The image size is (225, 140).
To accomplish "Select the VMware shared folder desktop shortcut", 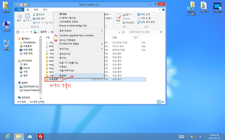I will [x=191, y=8].
